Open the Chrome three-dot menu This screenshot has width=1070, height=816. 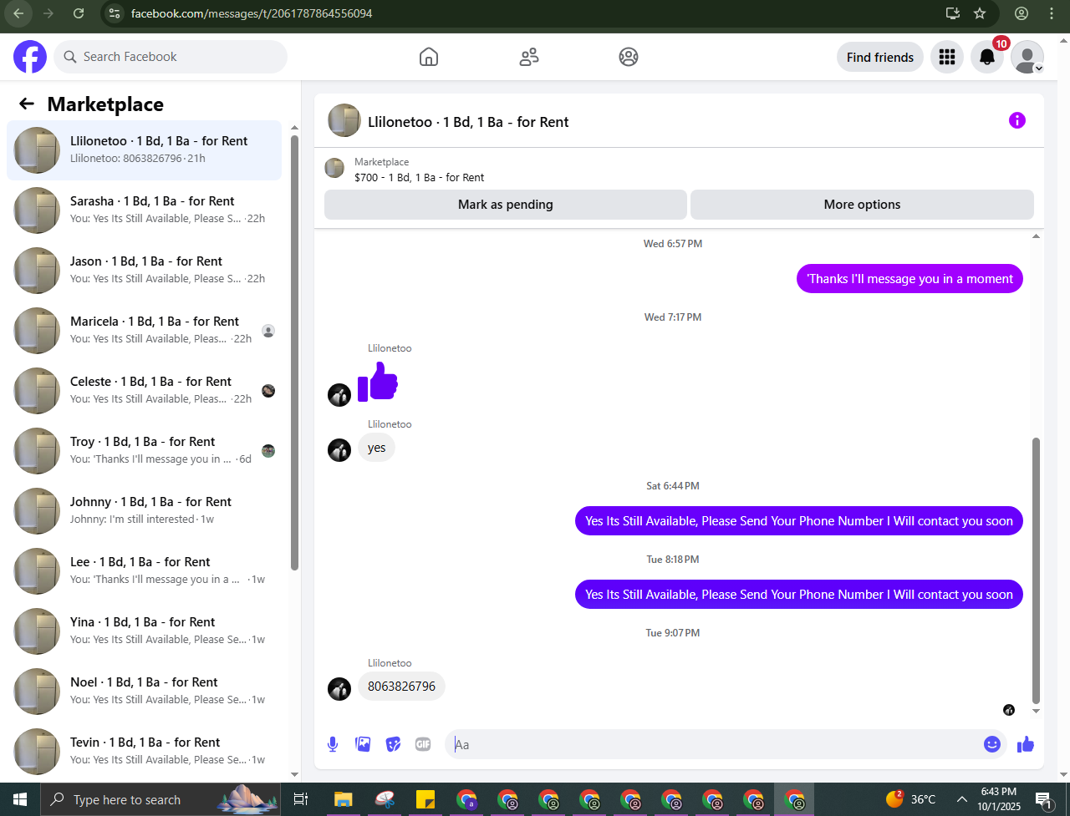click(1052, 13)
